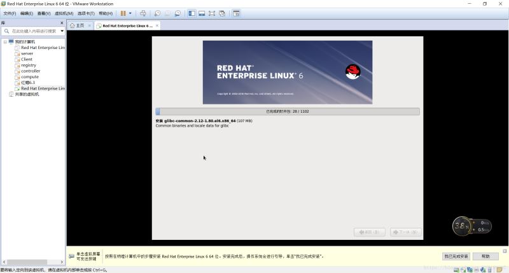Click the 我已完成安装 button
This screenshot has width=509, height=273.
[x=456, y=256]
